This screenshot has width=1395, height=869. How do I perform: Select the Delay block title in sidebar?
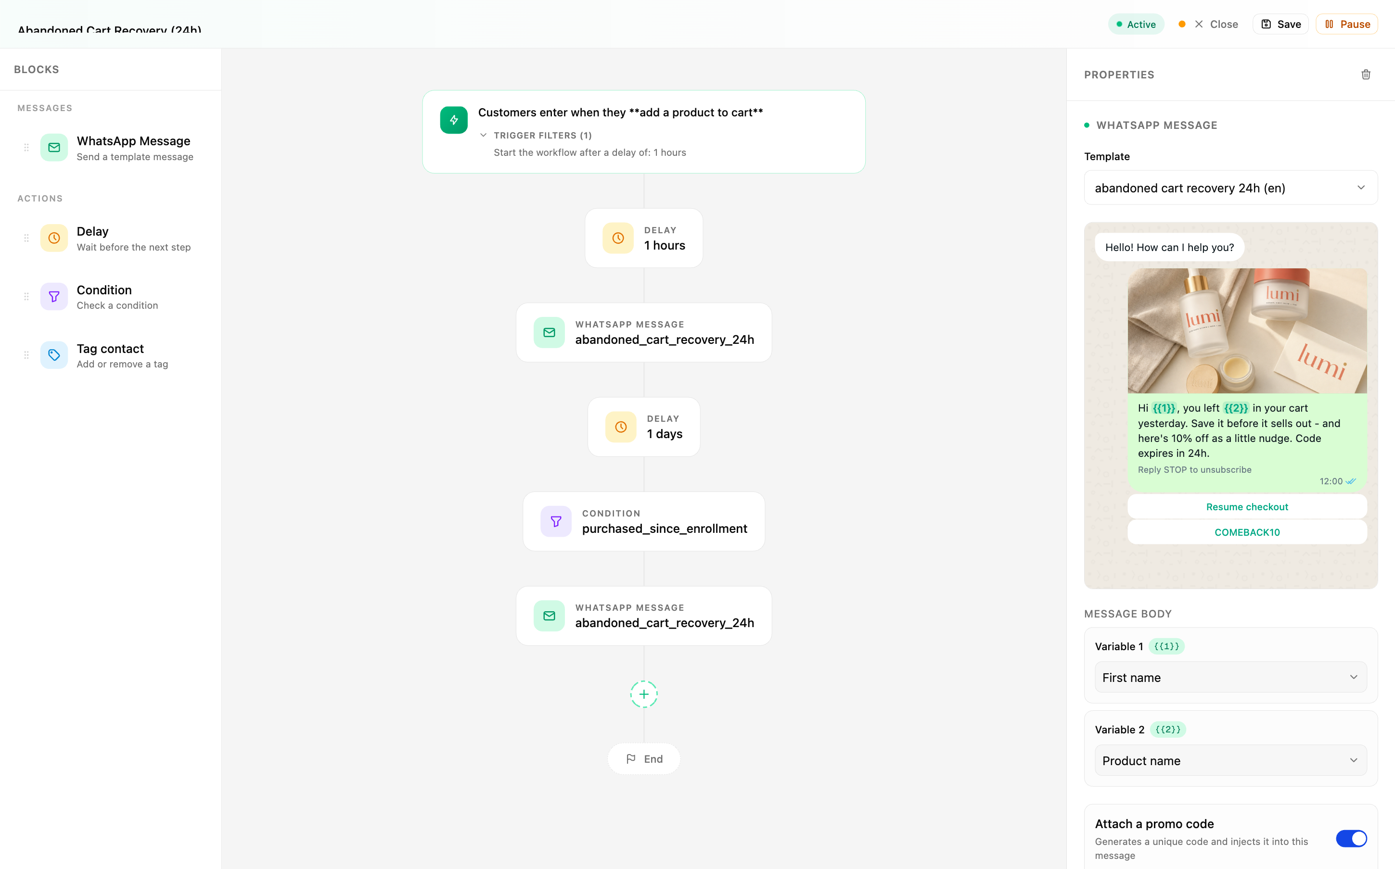tap(92, 232)
